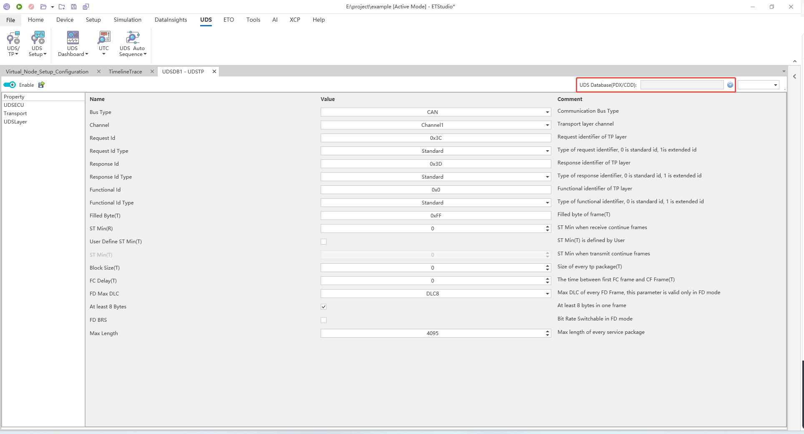Click the Functional Id input field
The height and width of the screenshot is (434, 804).
click(436, 190)
